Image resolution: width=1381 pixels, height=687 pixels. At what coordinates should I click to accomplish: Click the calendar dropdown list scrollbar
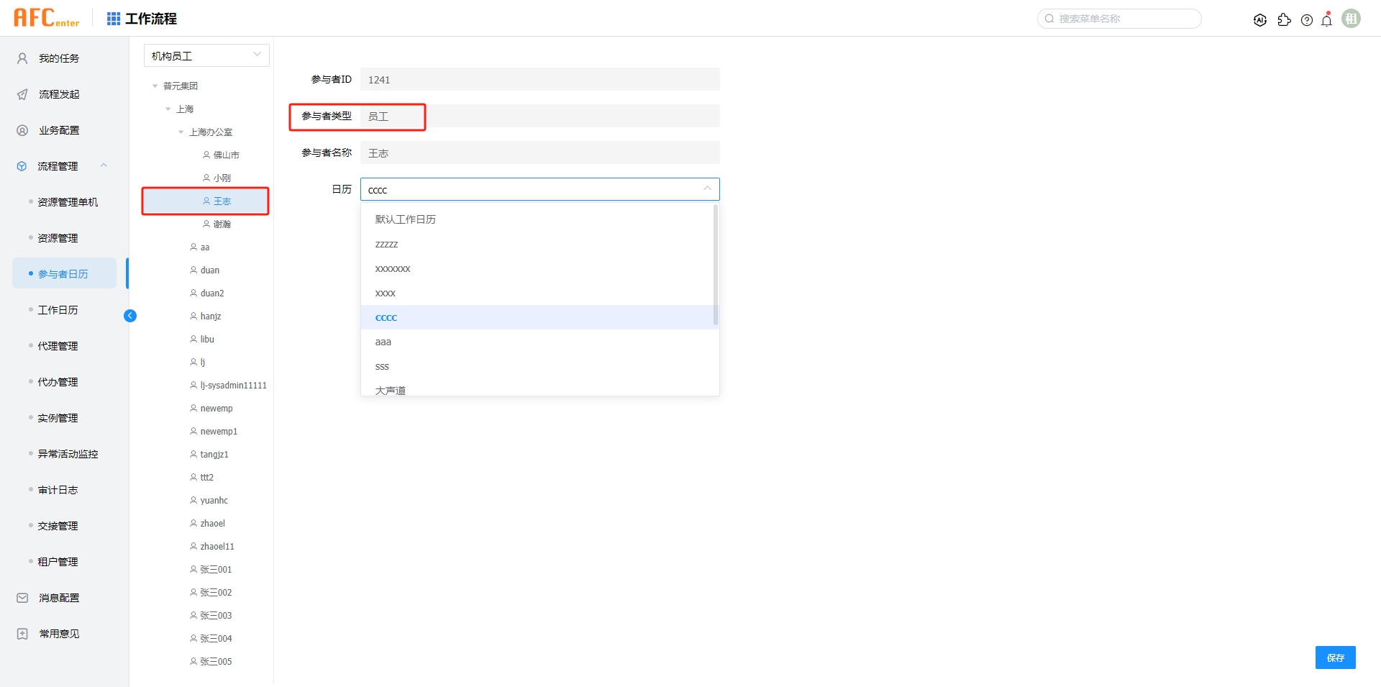[x=715, y=265]
